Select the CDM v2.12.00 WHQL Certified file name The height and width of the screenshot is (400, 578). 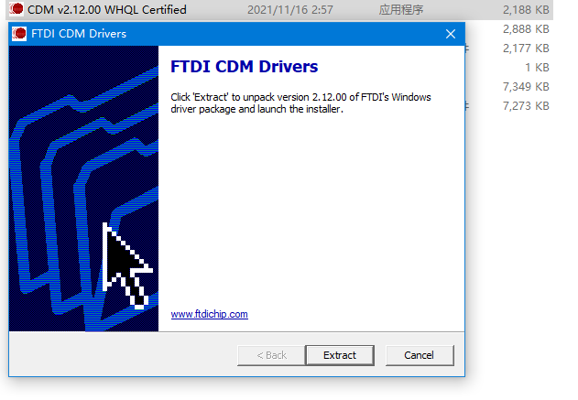coord(107,9)
